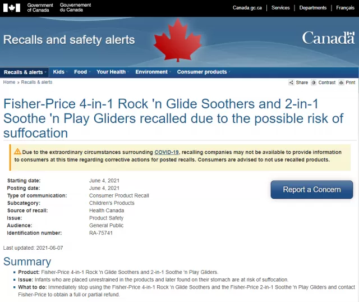359x302 pixels.
Task: Open the Canada.gc.ca link
Action: tap(247, 7)
